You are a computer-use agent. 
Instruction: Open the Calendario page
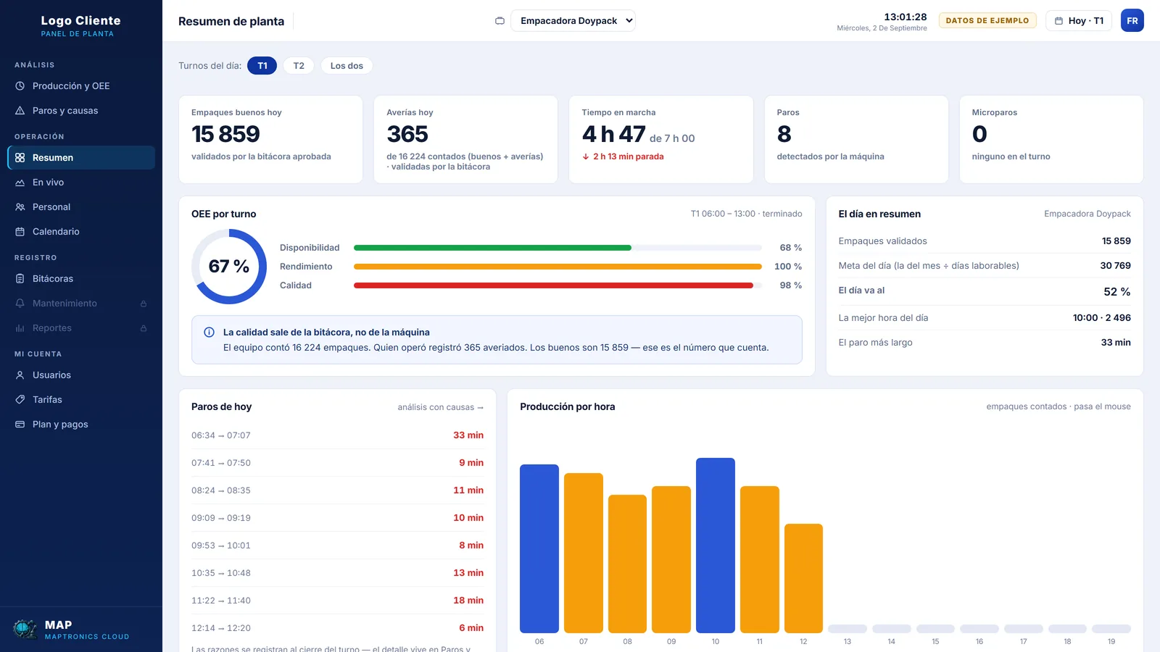coord(81,232)
